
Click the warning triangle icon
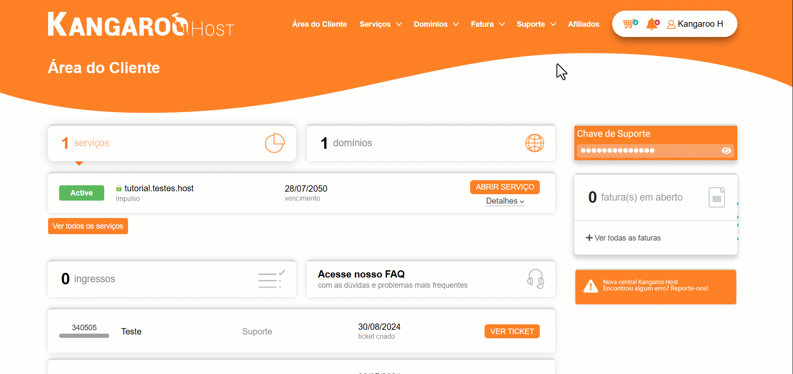coord(590,286)
